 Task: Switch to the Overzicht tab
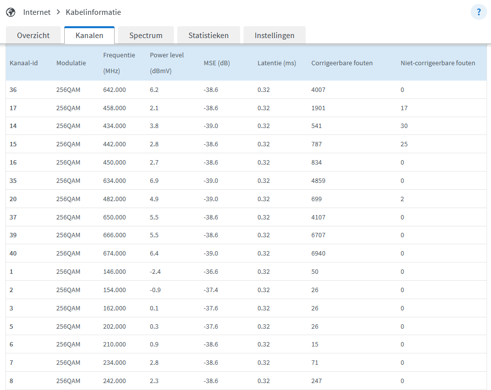[x=33, y=36]
